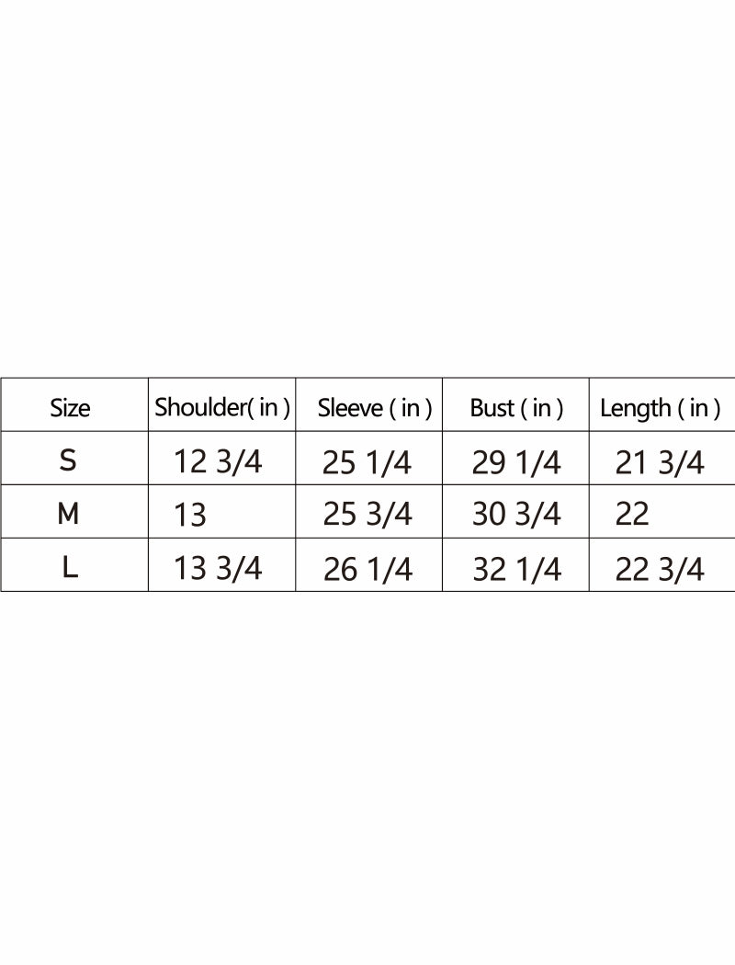Click the Sleeve (in) column header

point(375,408)
